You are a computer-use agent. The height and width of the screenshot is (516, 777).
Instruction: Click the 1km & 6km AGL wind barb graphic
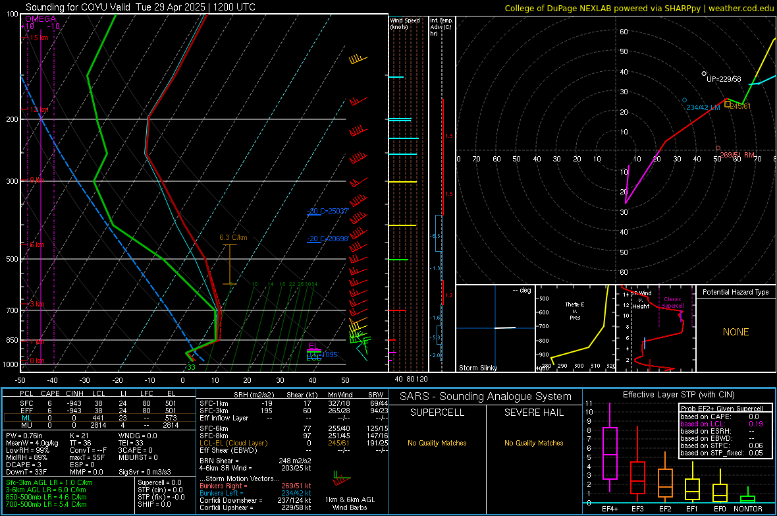click(341, 480)
